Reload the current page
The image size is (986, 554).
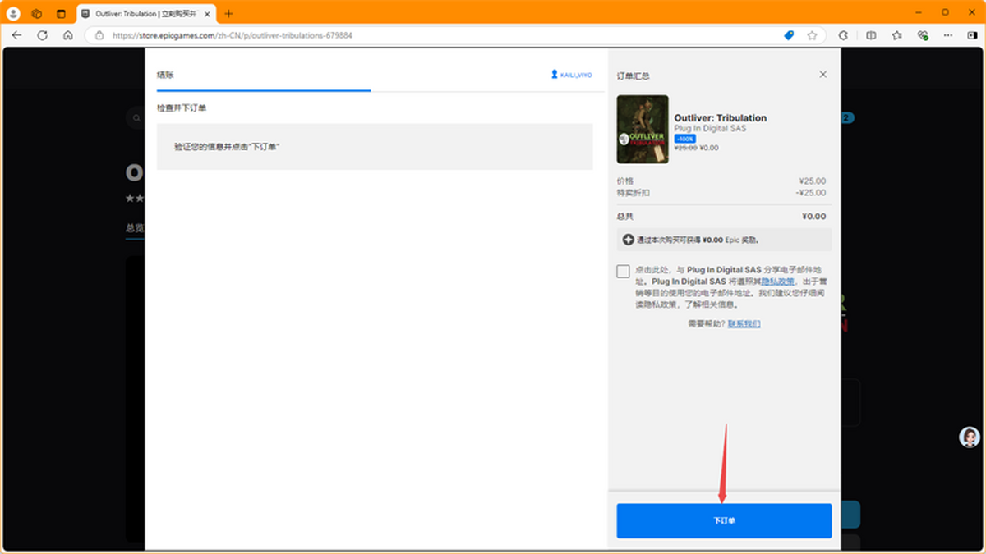coord(43,35)
